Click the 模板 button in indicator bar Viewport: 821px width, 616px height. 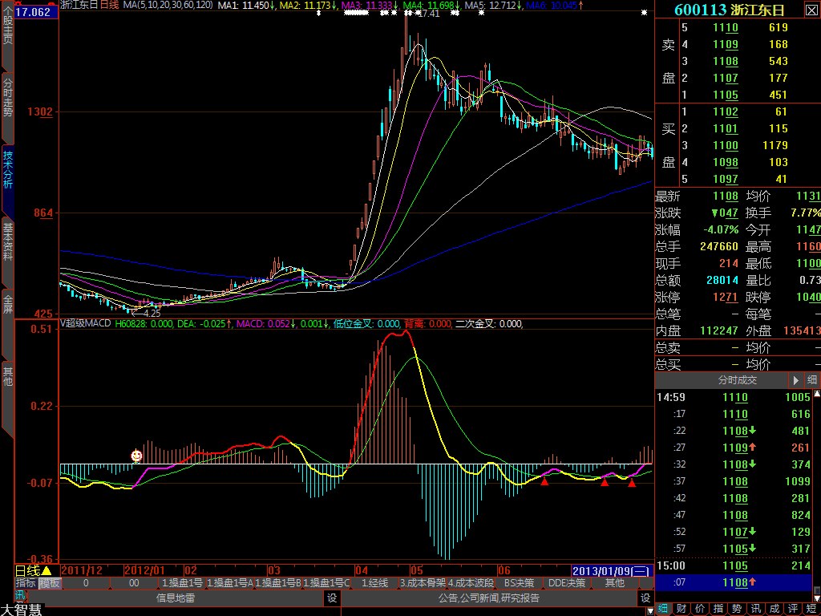[50, 583]
